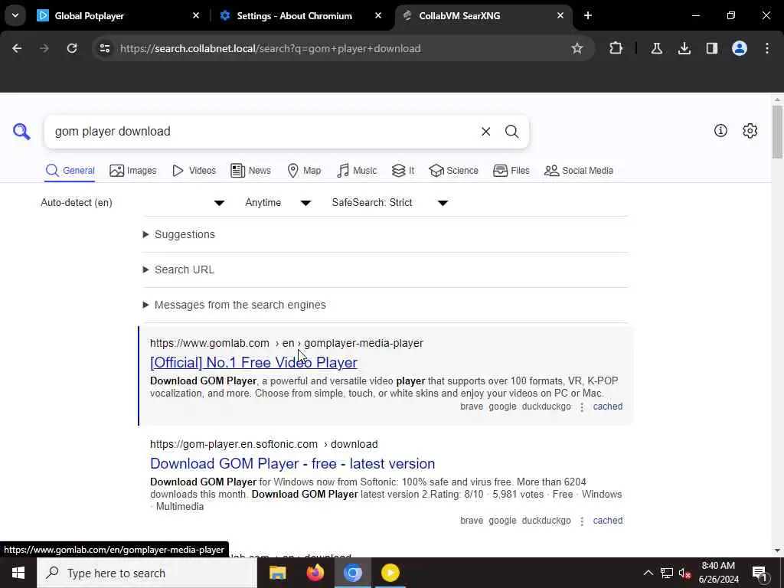Screen dimensions: 784x588
Task: Clear the search query with the X
Action: (x=485, y=132)
